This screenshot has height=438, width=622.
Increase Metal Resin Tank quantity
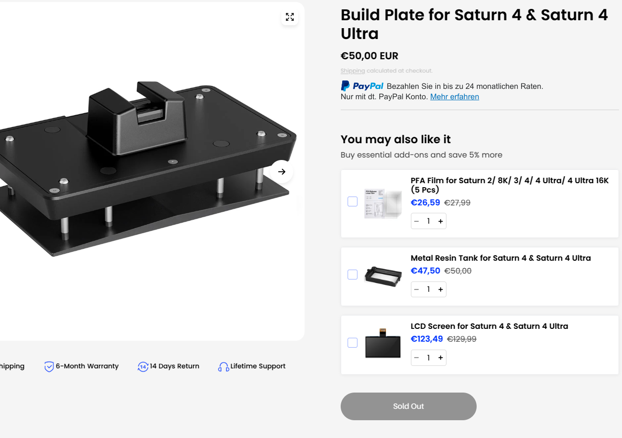pos(441,289)
